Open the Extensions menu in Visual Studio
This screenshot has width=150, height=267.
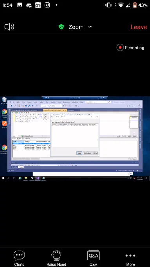(x=67, y=102)
